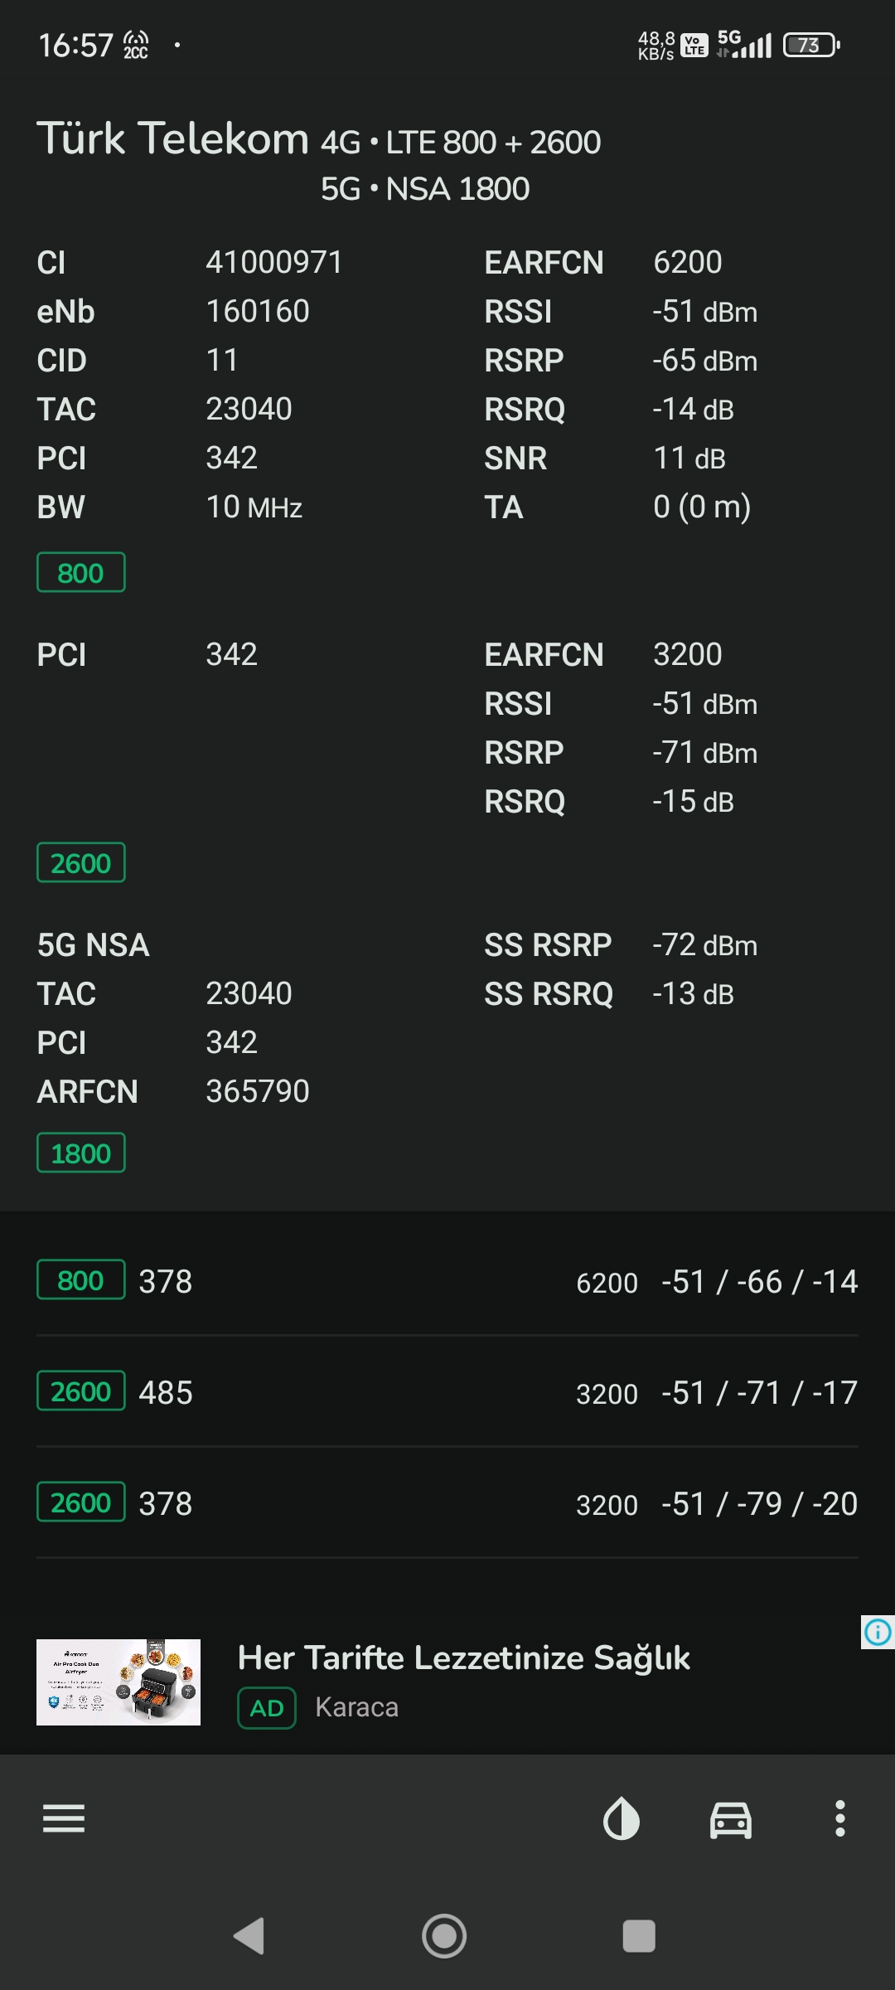The width and height of the screenshot is (895, 1990).
Task: Open the three-dot overflow menu
Action: coord(840,1818)
